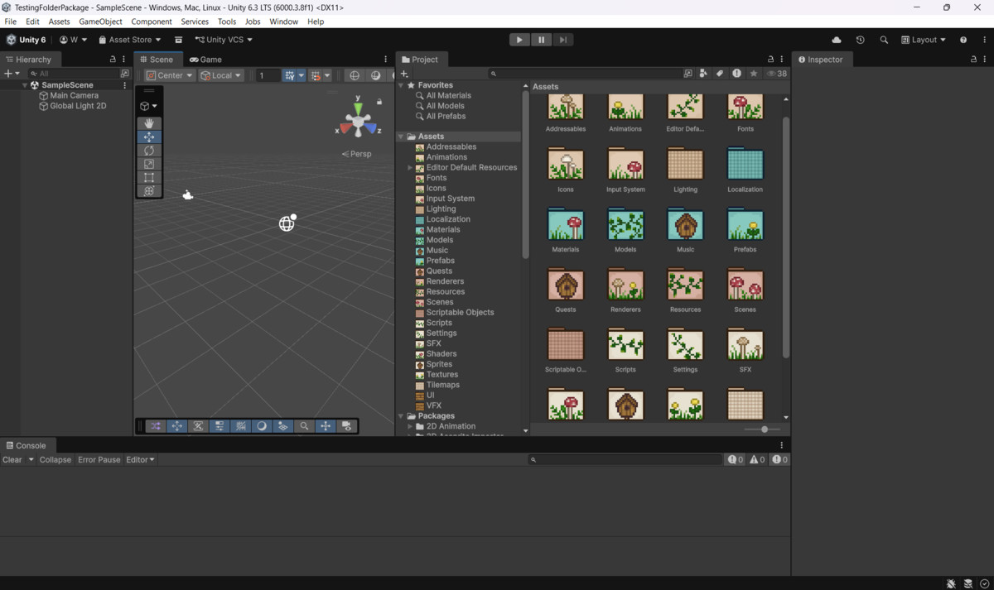Collapse the SampleScene hierarchy arrow
This screenshot has height=590, width=994.
click(x=25, y=85)
